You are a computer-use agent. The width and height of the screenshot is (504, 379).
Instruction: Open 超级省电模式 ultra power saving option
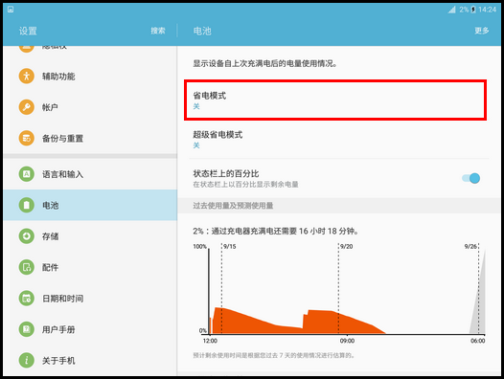pyautogui.click(x=339, y=140)
